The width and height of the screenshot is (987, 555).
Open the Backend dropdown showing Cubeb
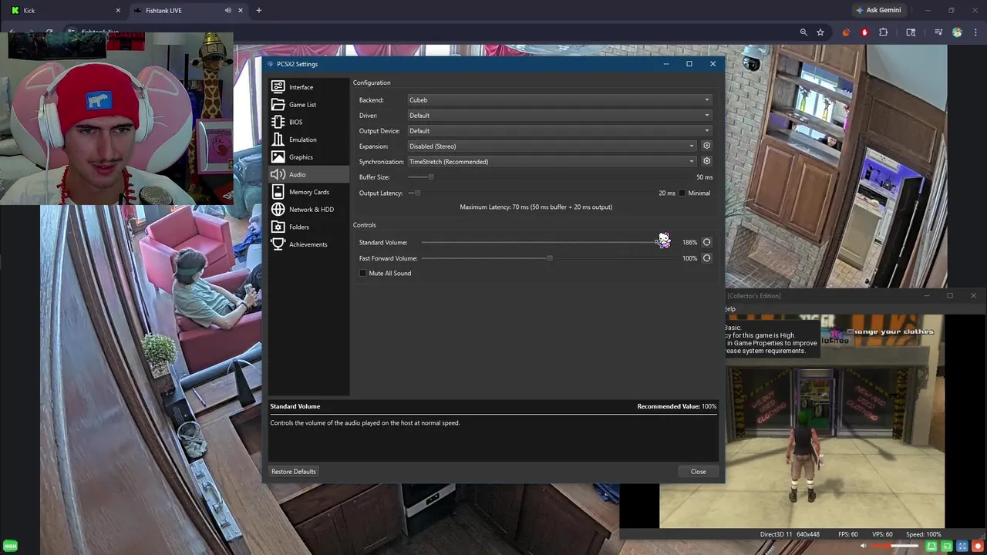point(559,99)
